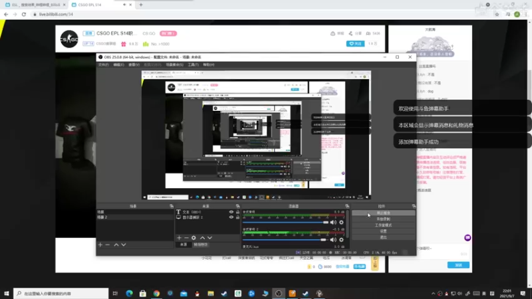Lock the text source with its lock icon
Viewport: 532px width, 299px height.
click(237, 212)
